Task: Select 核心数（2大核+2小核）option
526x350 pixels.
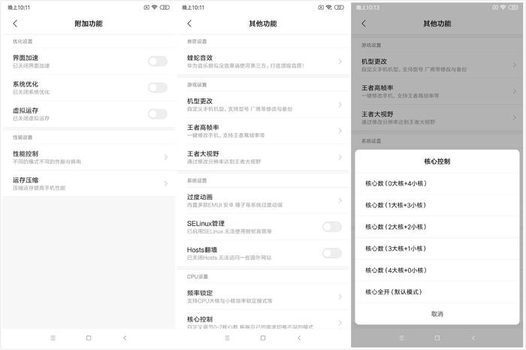Action: pos(437,227)
